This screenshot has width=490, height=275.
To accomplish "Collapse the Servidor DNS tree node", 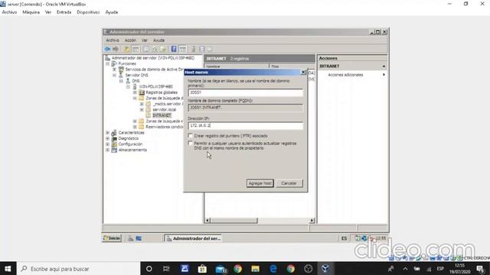I will point(114,75).
